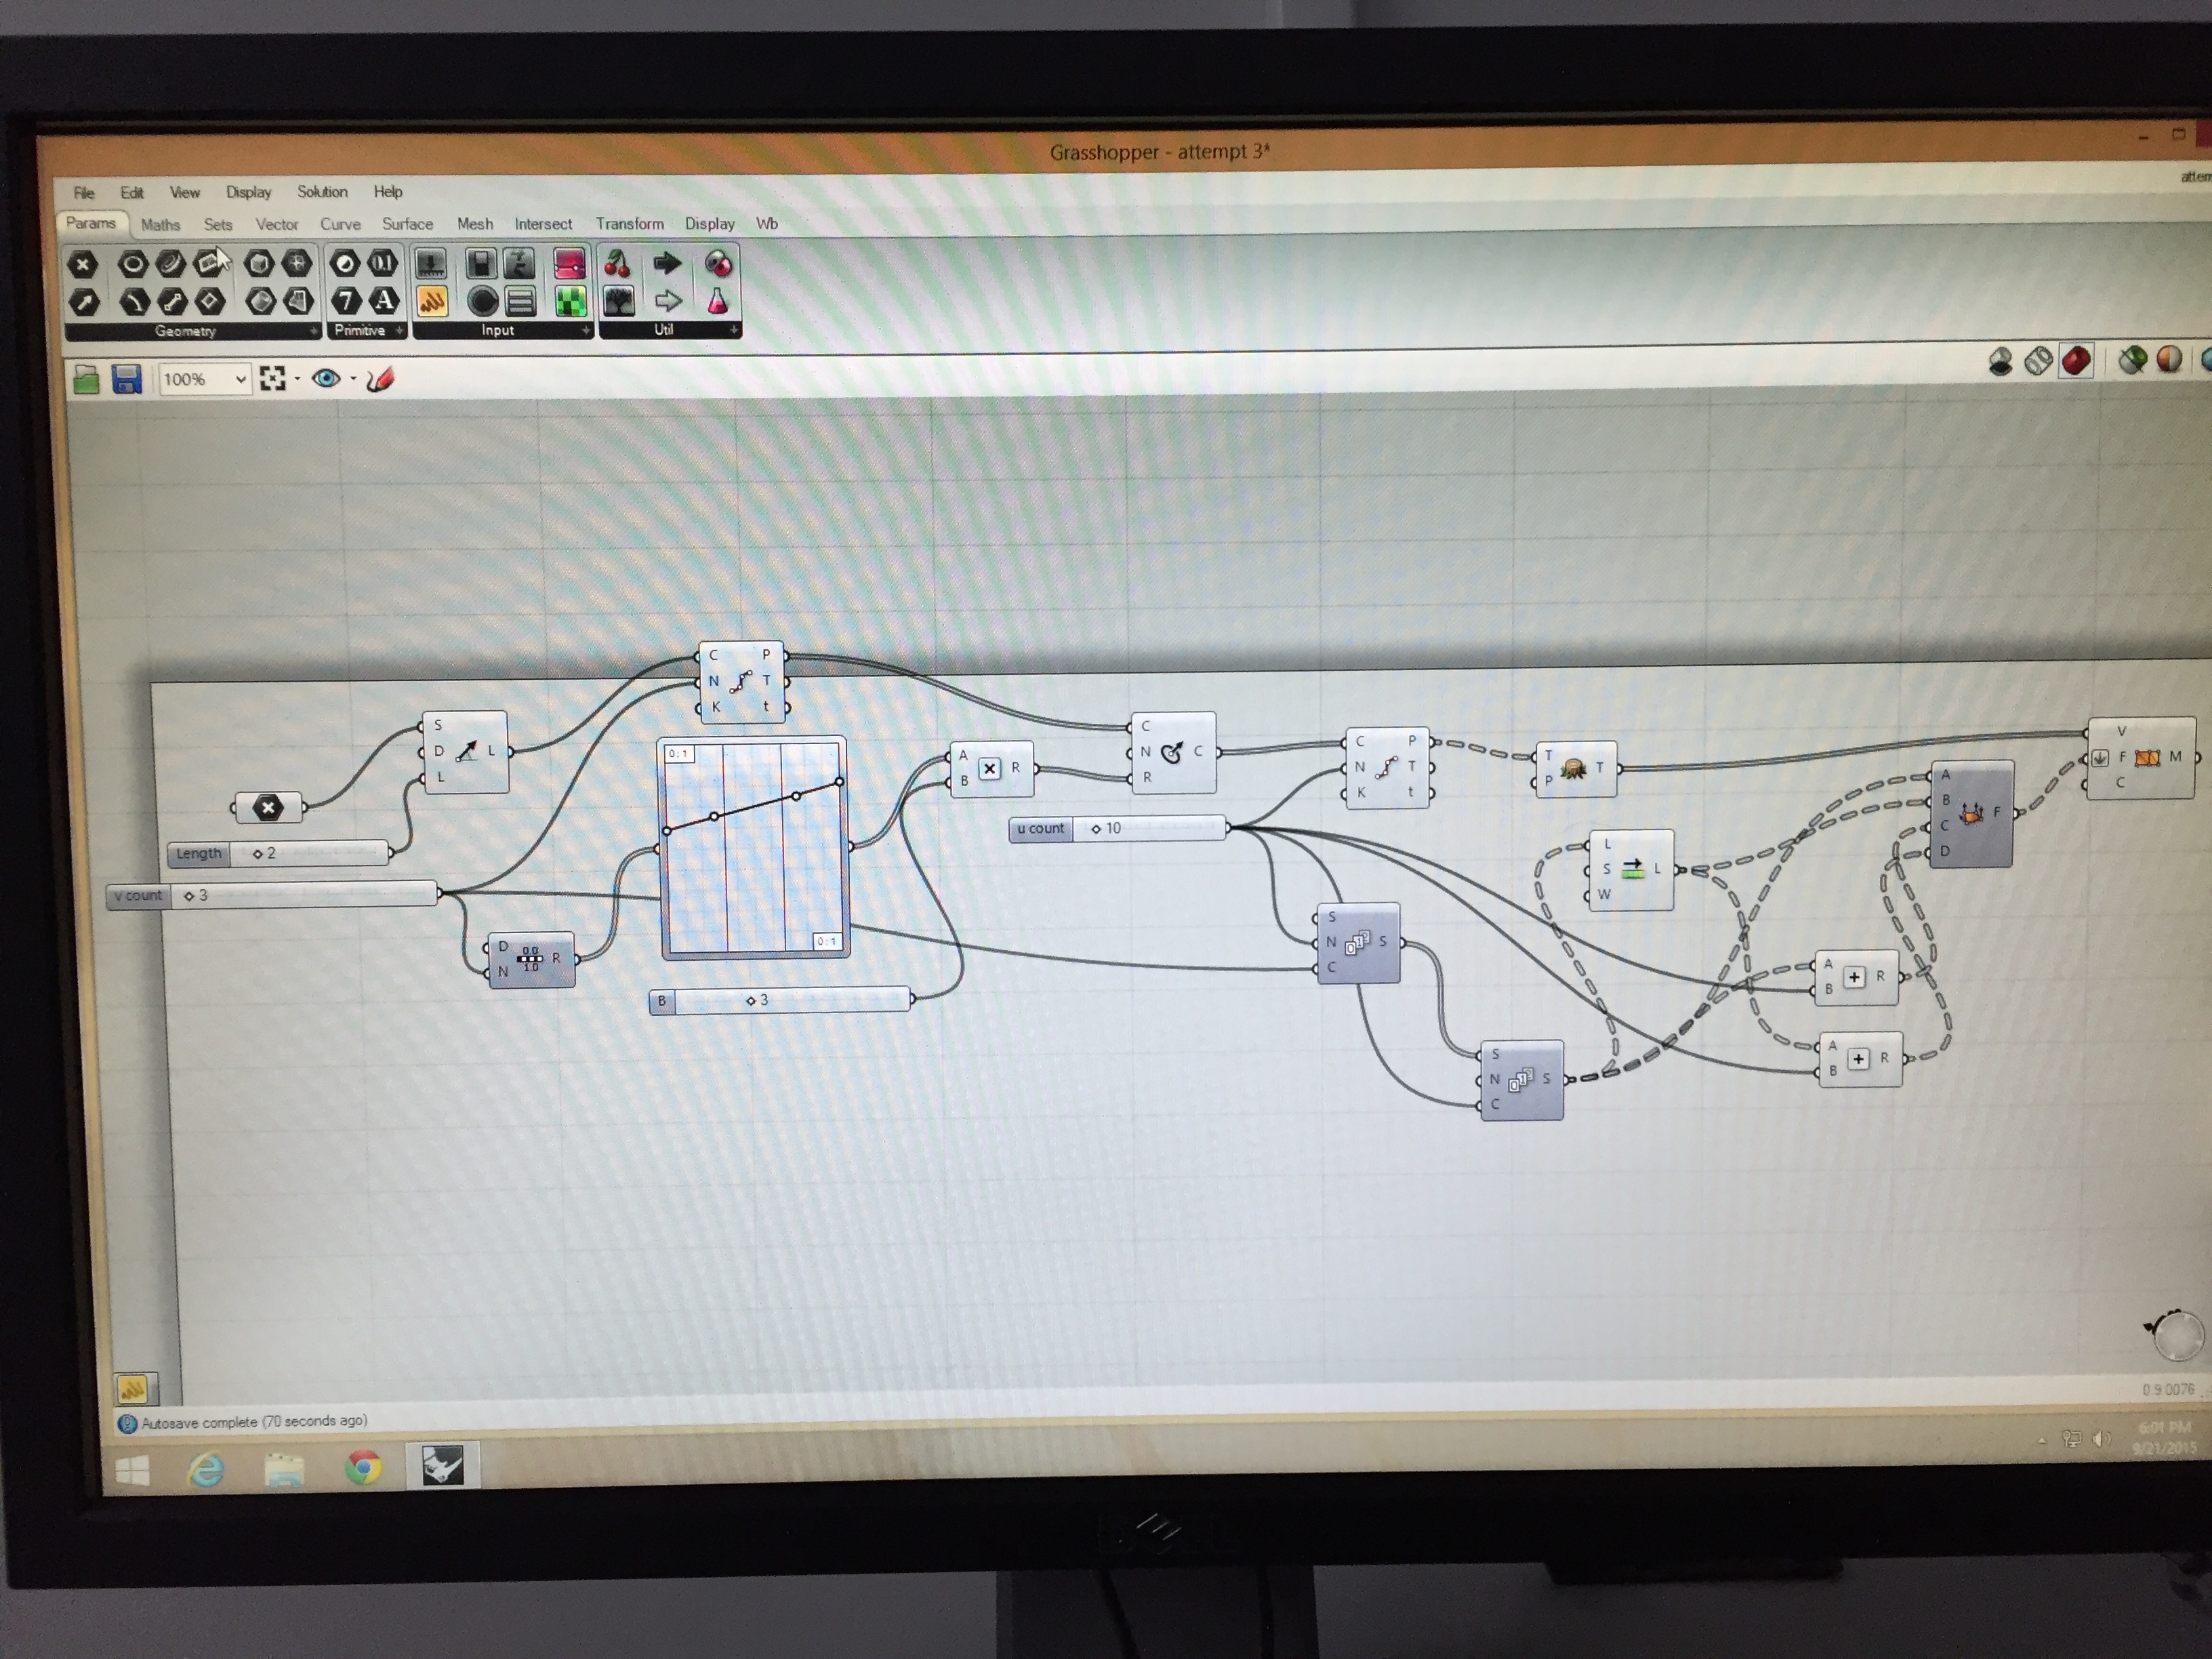Viewport: 2212px width, 1659px height.
Task: Open the 100% zoom dropdown
Action: tap(240, 379)
